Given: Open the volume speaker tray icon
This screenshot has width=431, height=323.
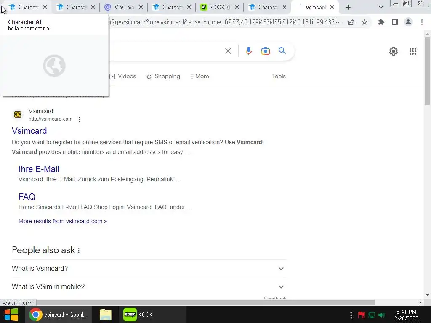Looking at the screenshot, I should pyautogui.click(x=381, y=315).
